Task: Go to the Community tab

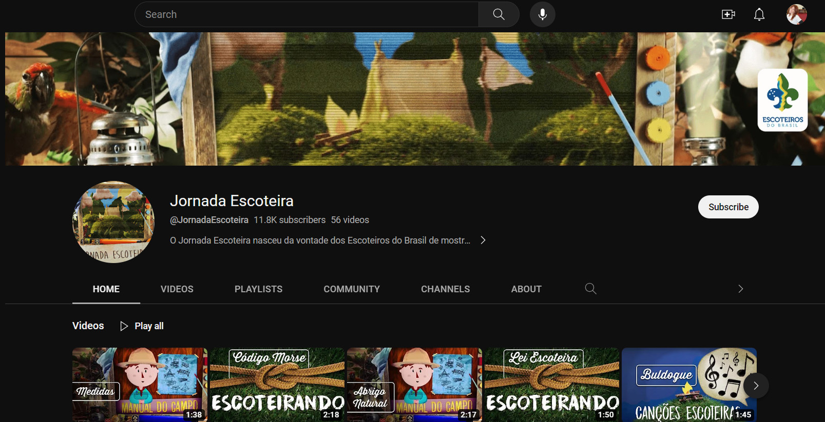Action: pos(352,289)
